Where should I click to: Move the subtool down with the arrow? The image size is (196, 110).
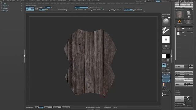[190, 68]
